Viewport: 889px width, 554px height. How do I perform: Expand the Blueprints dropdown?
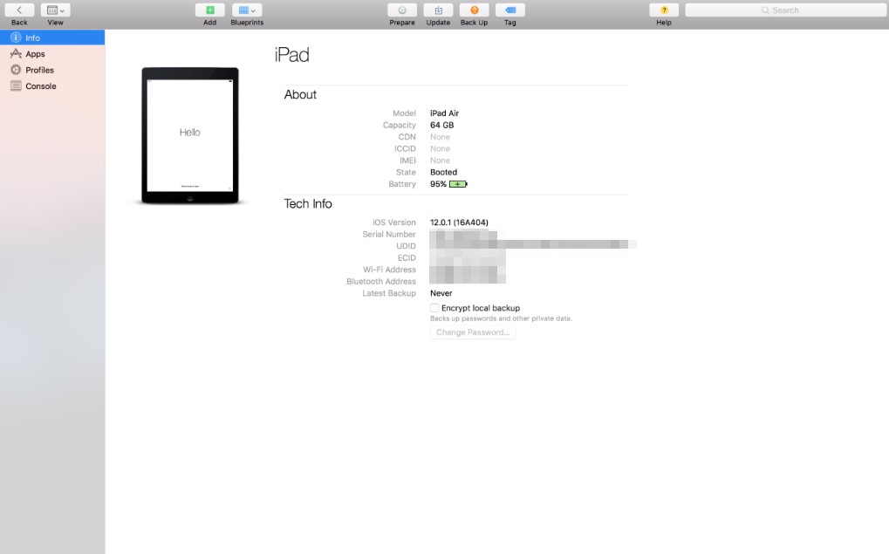247,10
